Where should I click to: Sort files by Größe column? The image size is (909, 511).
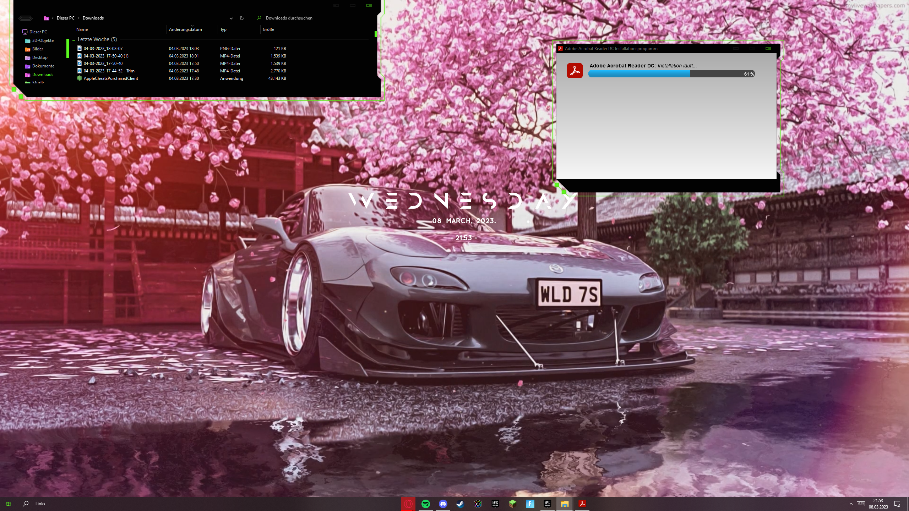[x=268, y=29]
